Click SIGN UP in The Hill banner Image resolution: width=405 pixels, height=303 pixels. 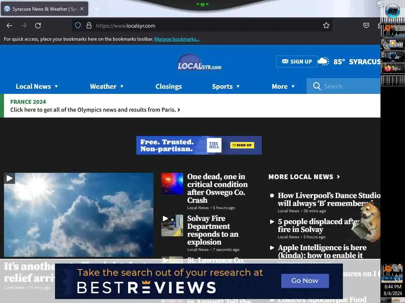[x=242, y=145]
